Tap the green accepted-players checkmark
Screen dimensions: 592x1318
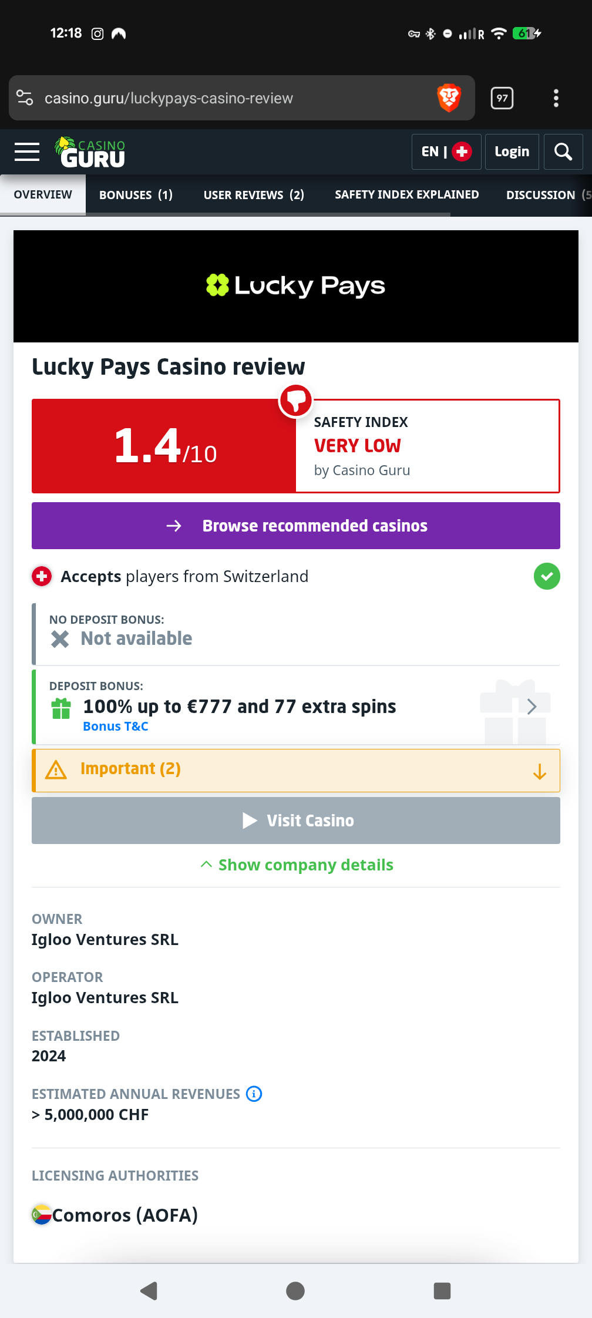point(546,576)
